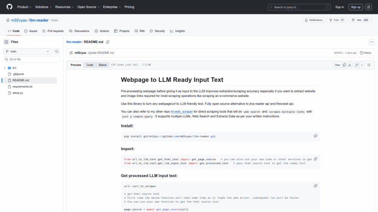
Task: Click the Sign in link
Action: tap(340, 7)
